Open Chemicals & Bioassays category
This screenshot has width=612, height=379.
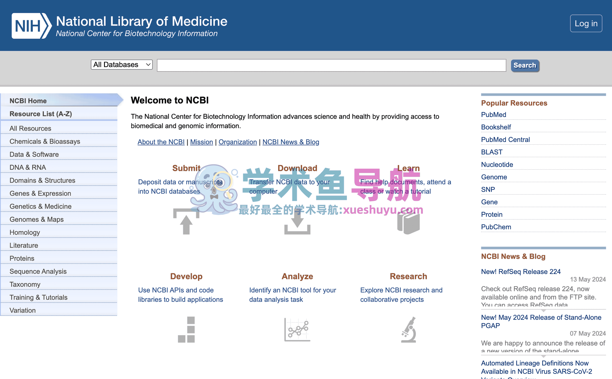59,141
